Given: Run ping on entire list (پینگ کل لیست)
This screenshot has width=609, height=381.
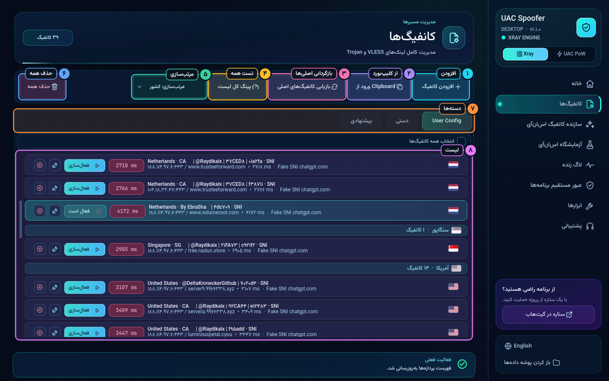Looking at the screenshot, I should [x=238, y=87].
